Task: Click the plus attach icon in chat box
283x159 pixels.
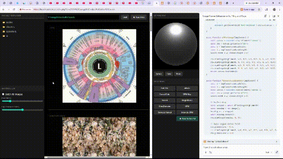Action: 206,152
